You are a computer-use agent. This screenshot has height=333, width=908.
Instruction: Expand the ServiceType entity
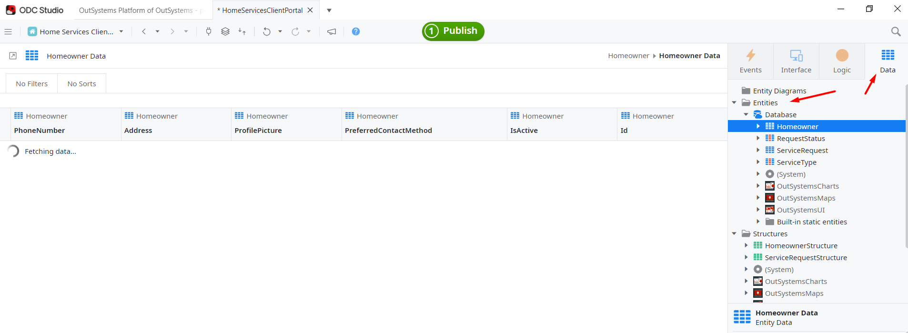(758, 162)
